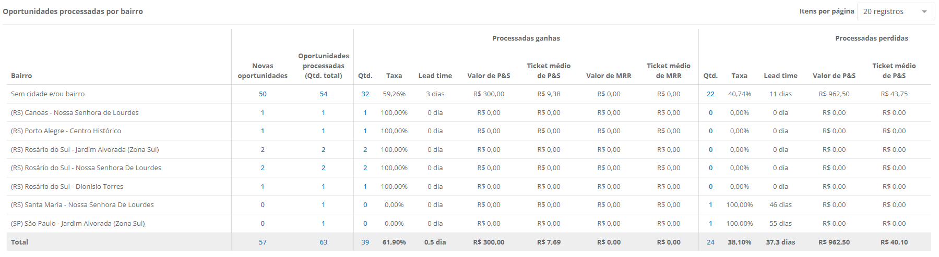Click novas oportunidades for Porto Alegre Centro Histórico
Image resolution: width=939 pixels, height=257 pixels.
263,131
